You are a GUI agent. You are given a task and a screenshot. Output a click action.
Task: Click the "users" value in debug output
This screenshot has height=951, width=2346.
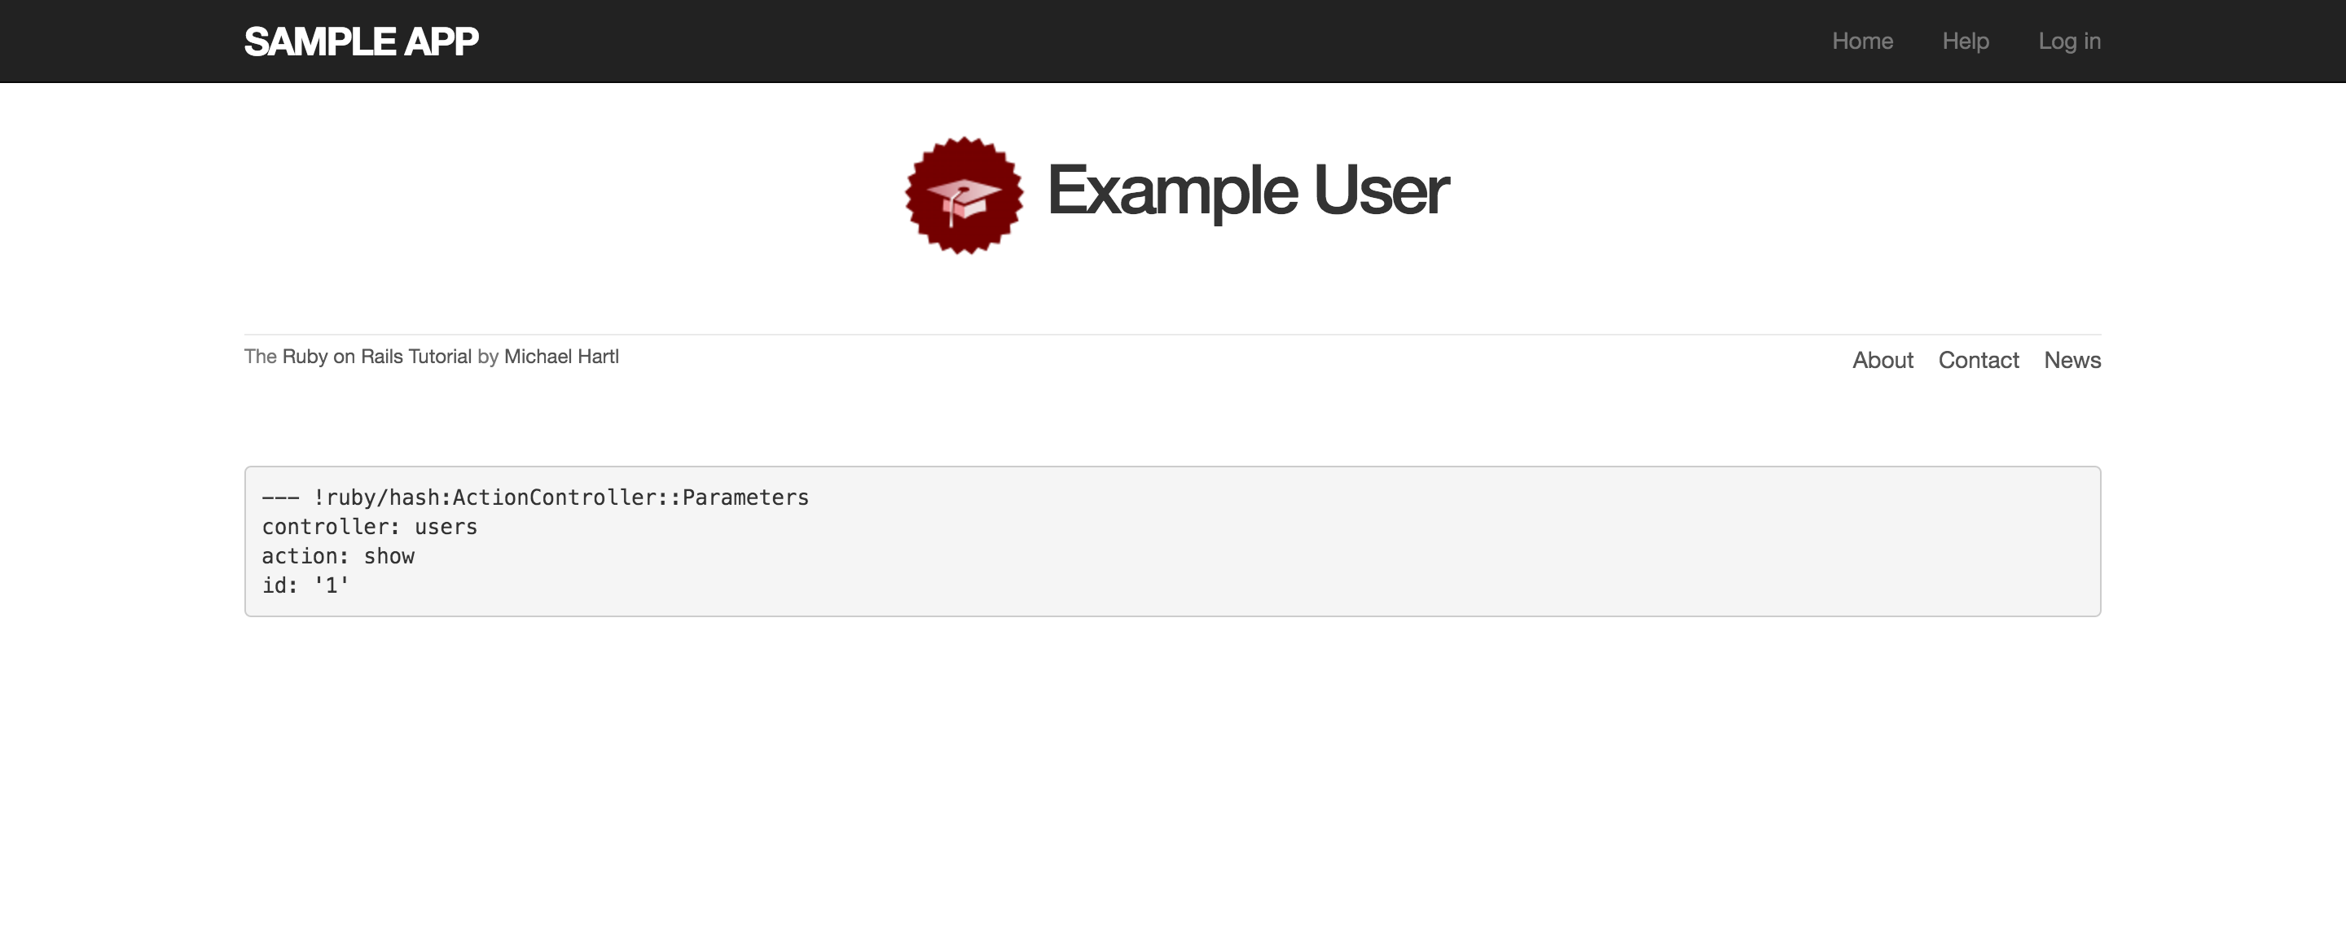pyautogui.click(x=446, y=527)
